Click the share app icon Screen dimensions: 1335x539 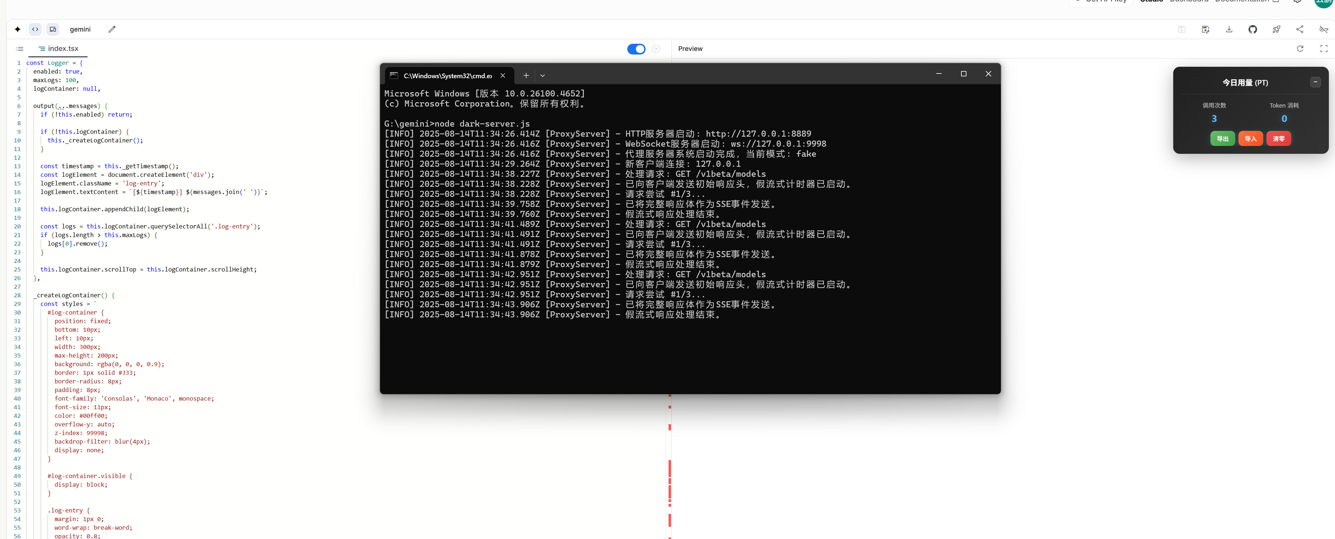[1299, 29]
